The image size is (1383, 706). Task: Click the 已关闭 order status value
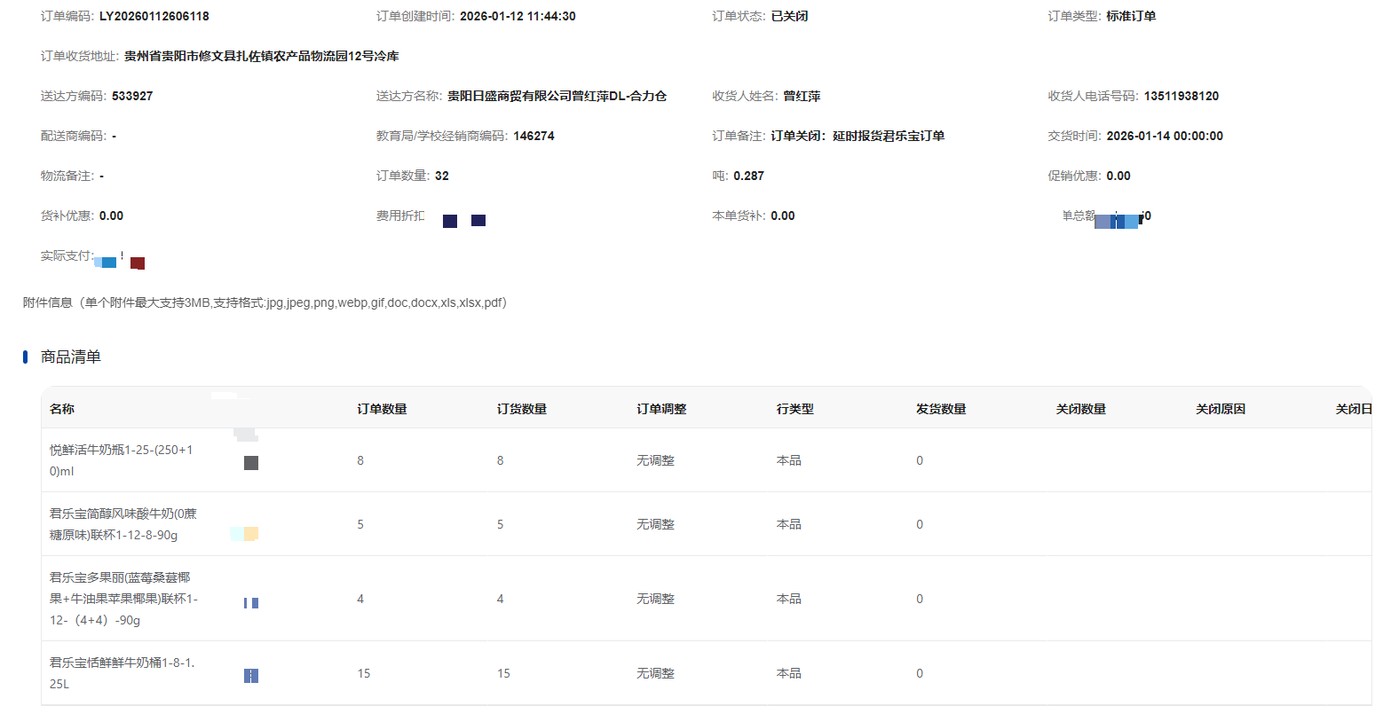[x=789, y=16]
